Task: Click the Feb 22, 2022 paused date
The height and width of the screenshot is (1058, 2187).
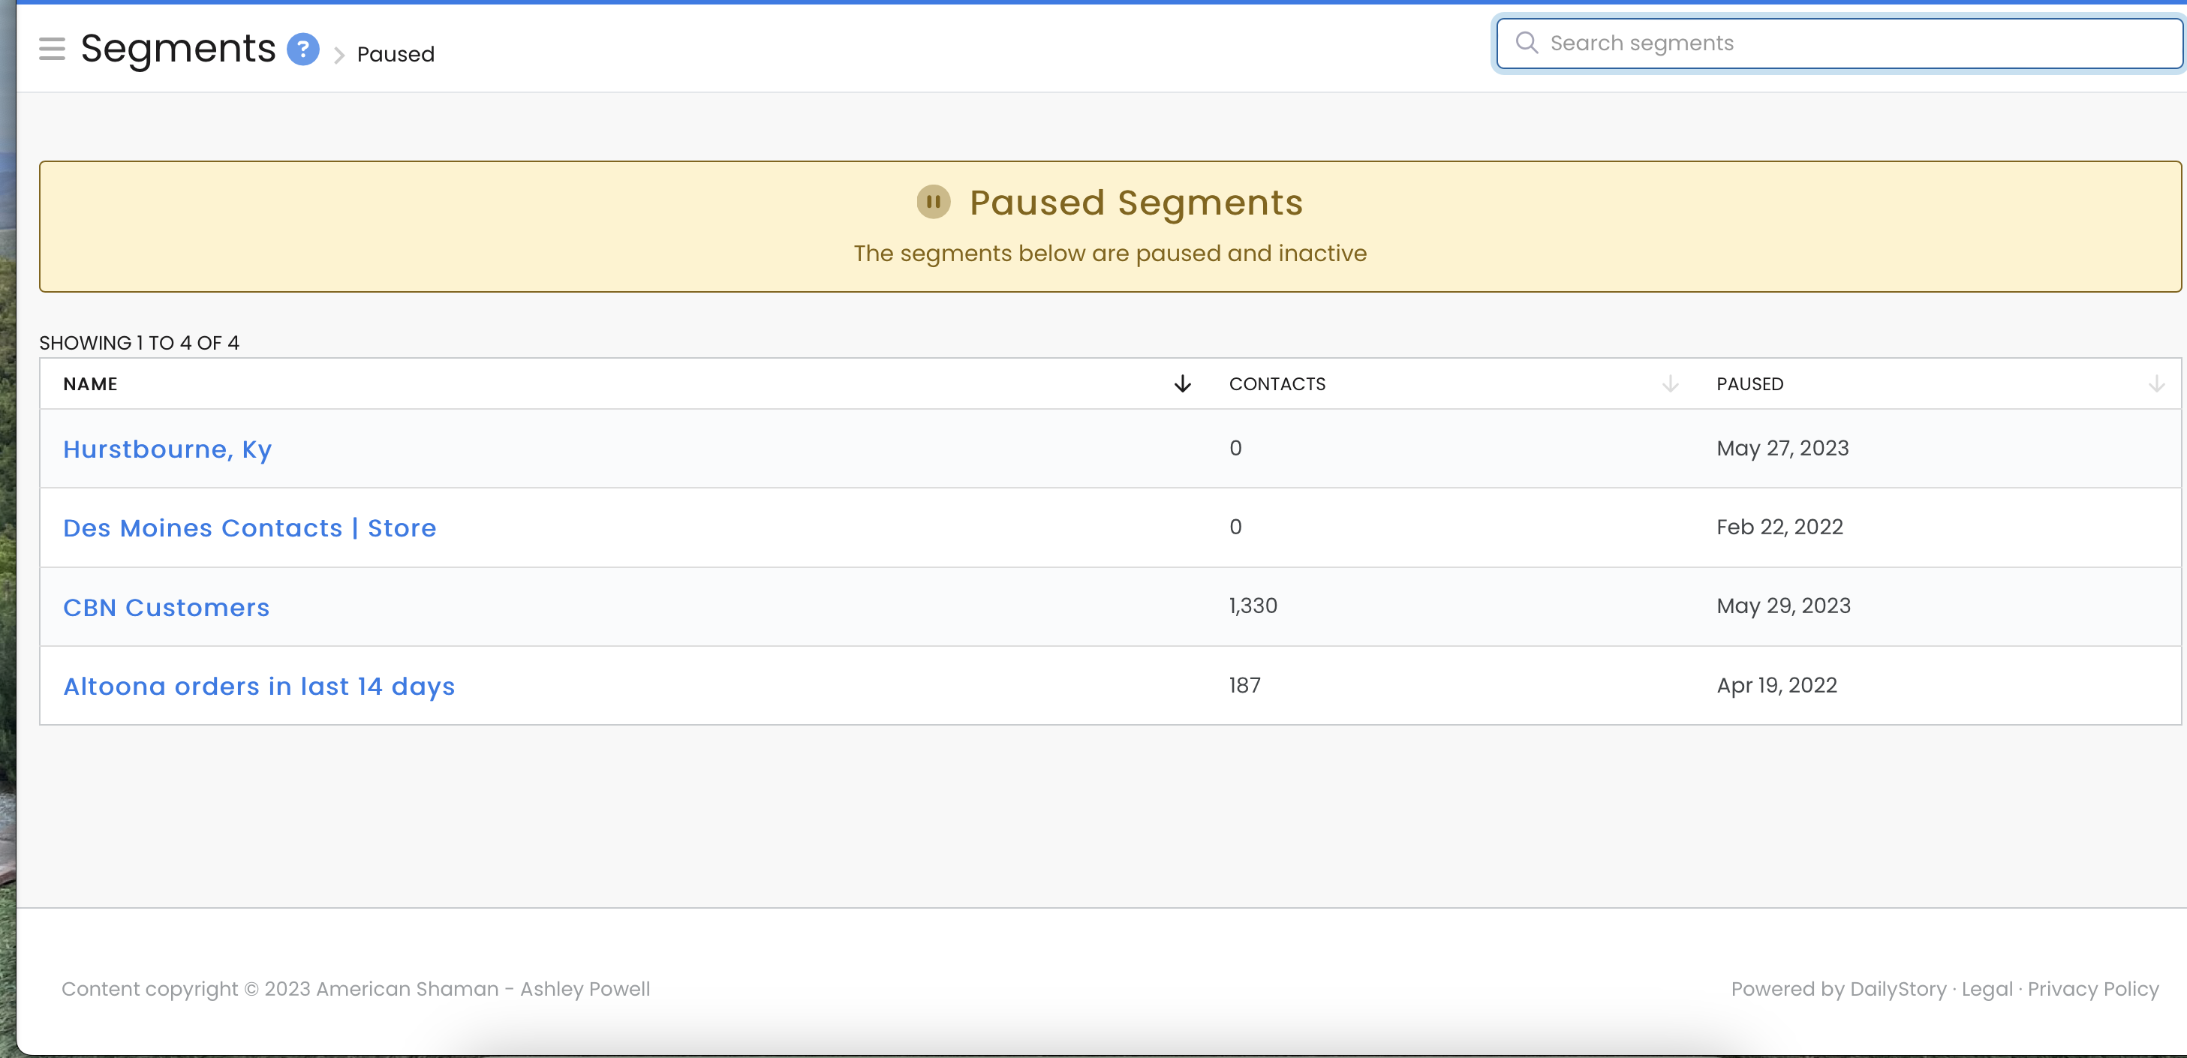Action: 1779,527
